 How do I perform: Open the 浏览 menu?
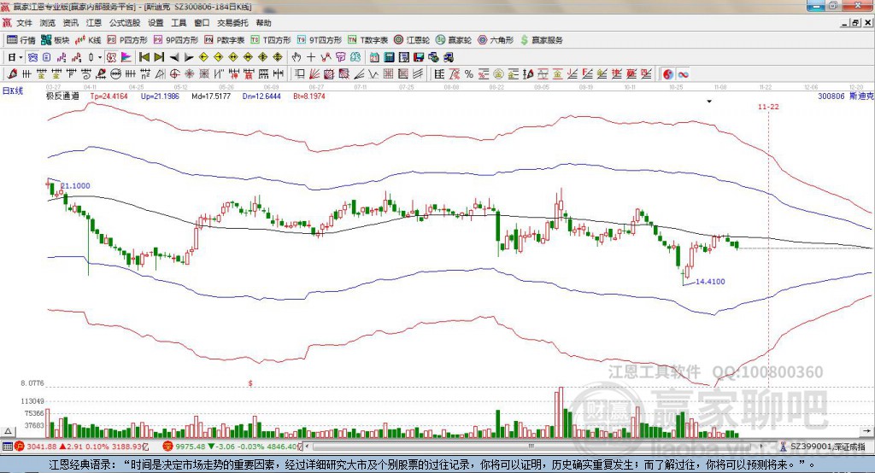48,23
